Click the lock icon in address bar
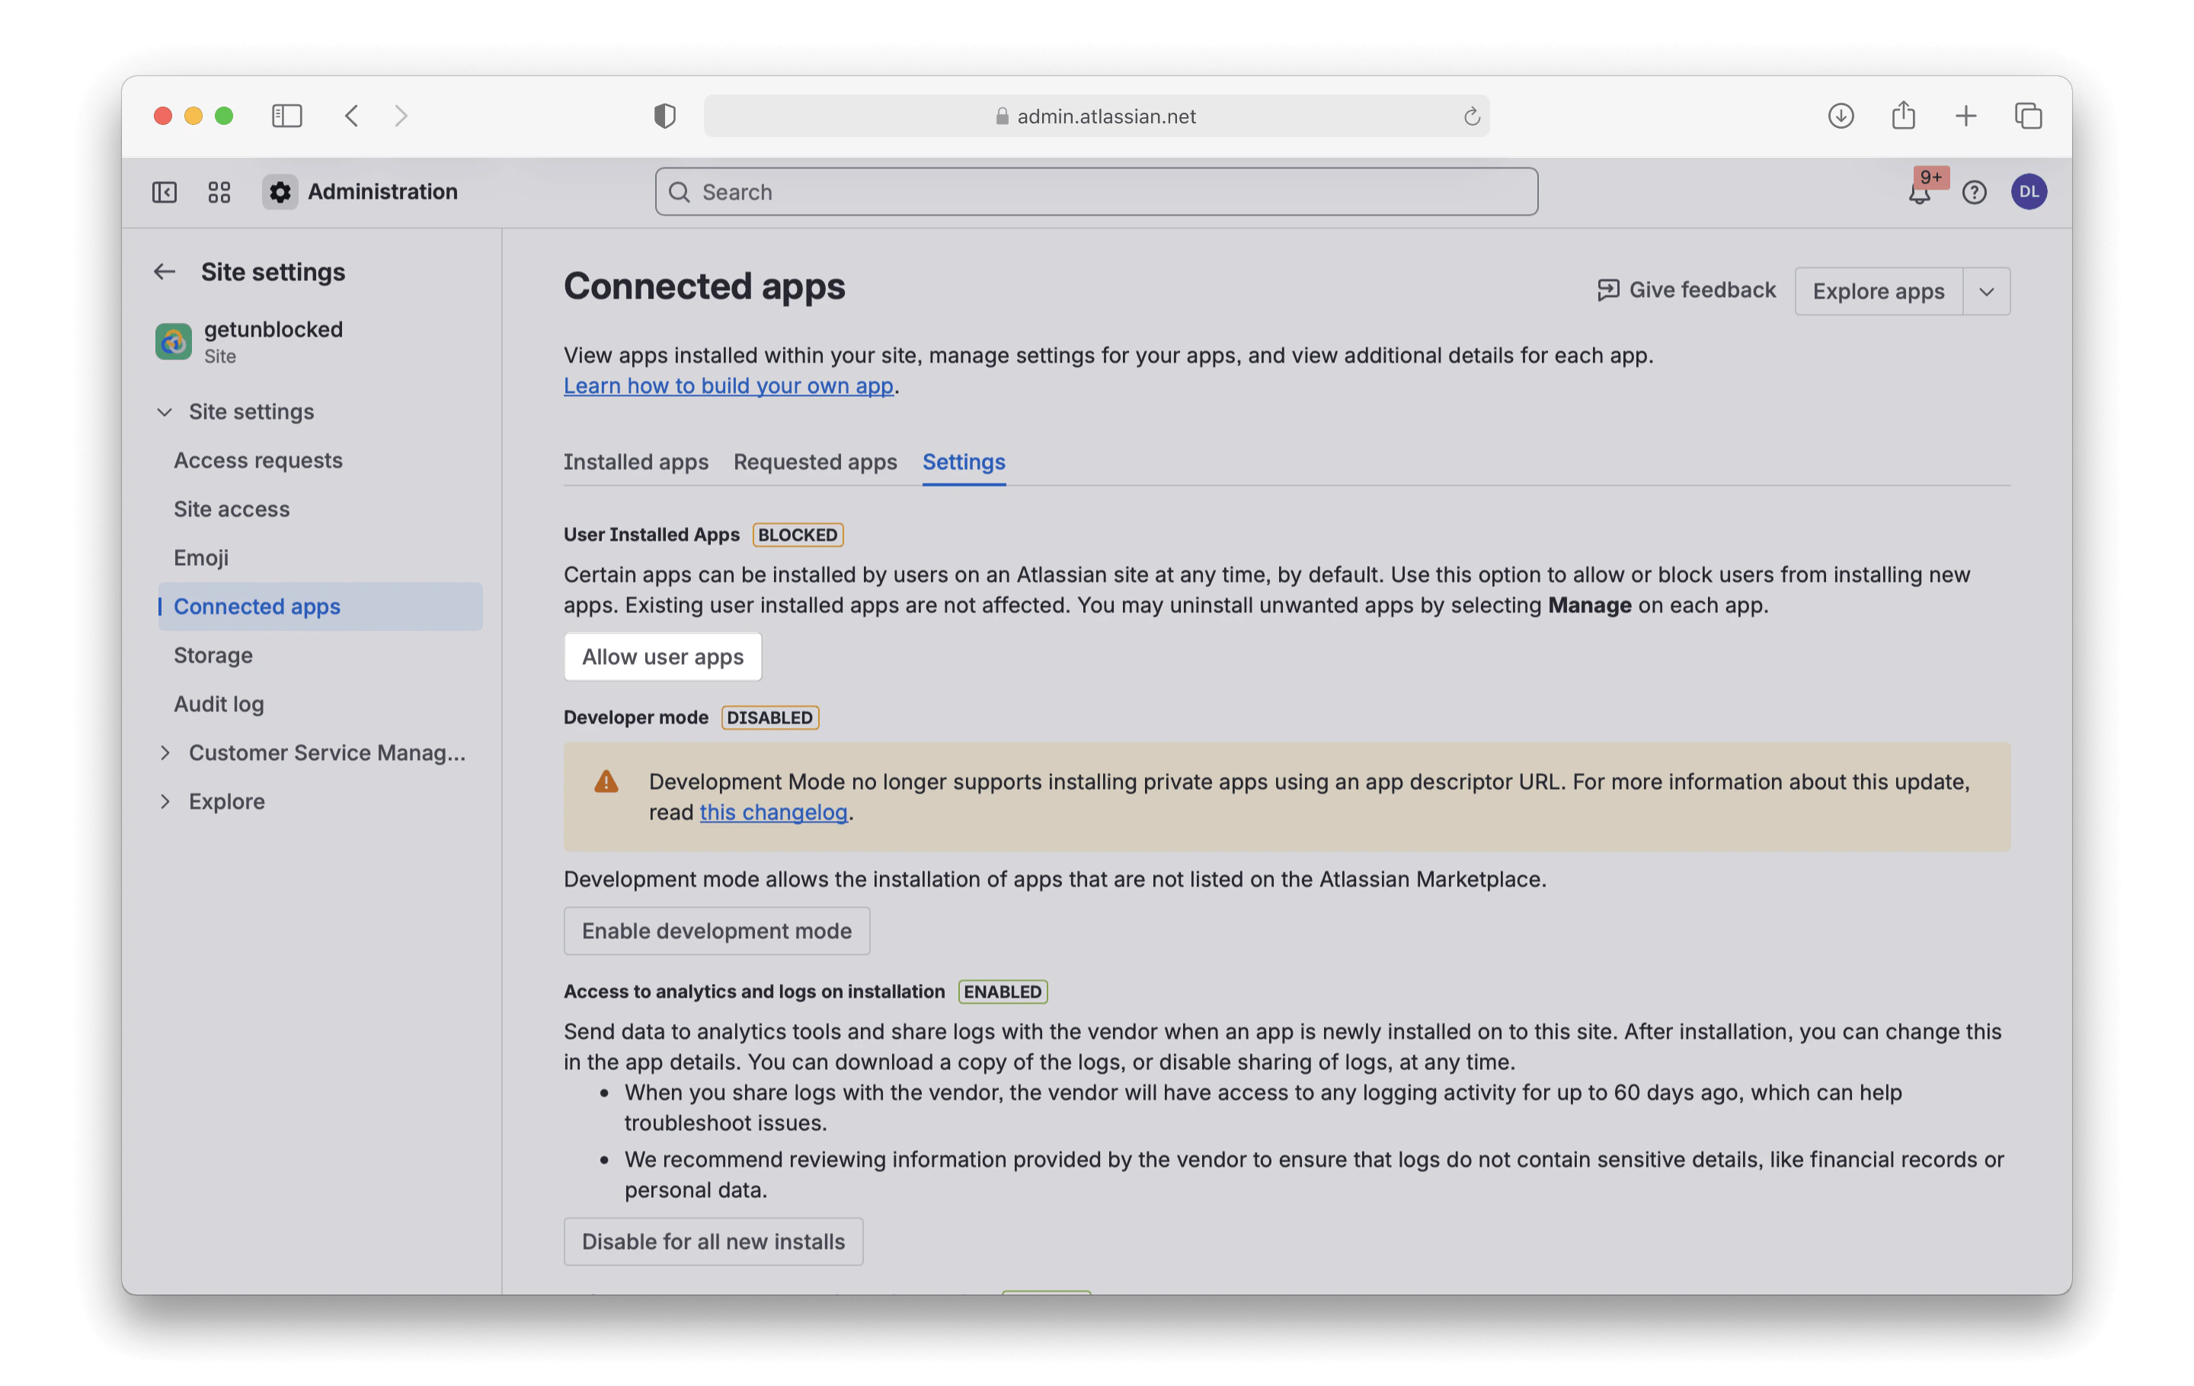 1003,116
